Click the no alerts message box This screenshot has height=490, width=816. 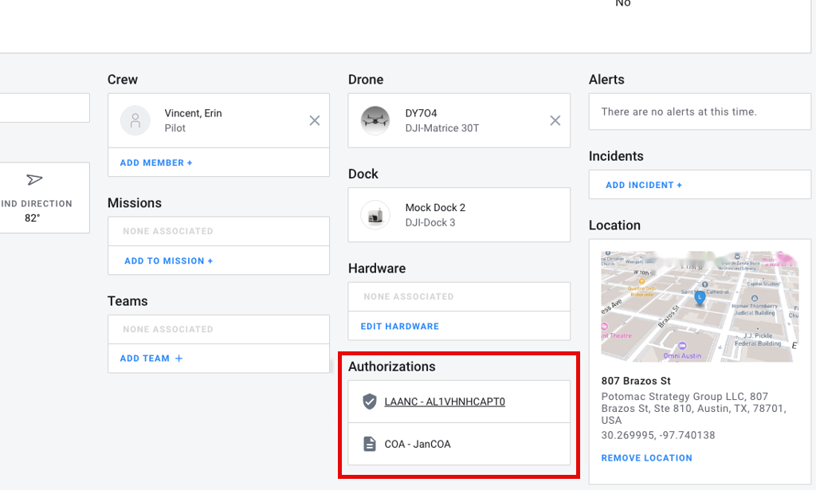coord(700,112)
